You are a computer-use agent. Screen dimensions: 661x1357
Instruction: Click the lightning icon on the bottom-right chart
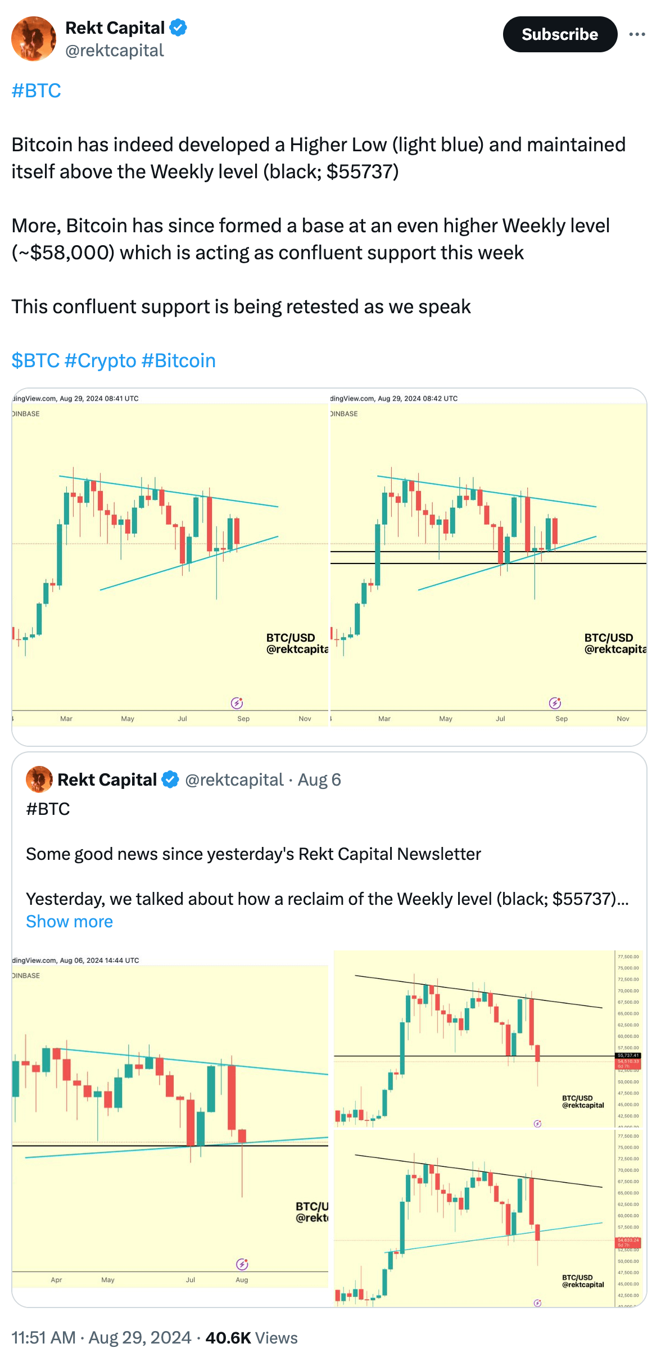pyautogui.click(x=538, y=1303)
